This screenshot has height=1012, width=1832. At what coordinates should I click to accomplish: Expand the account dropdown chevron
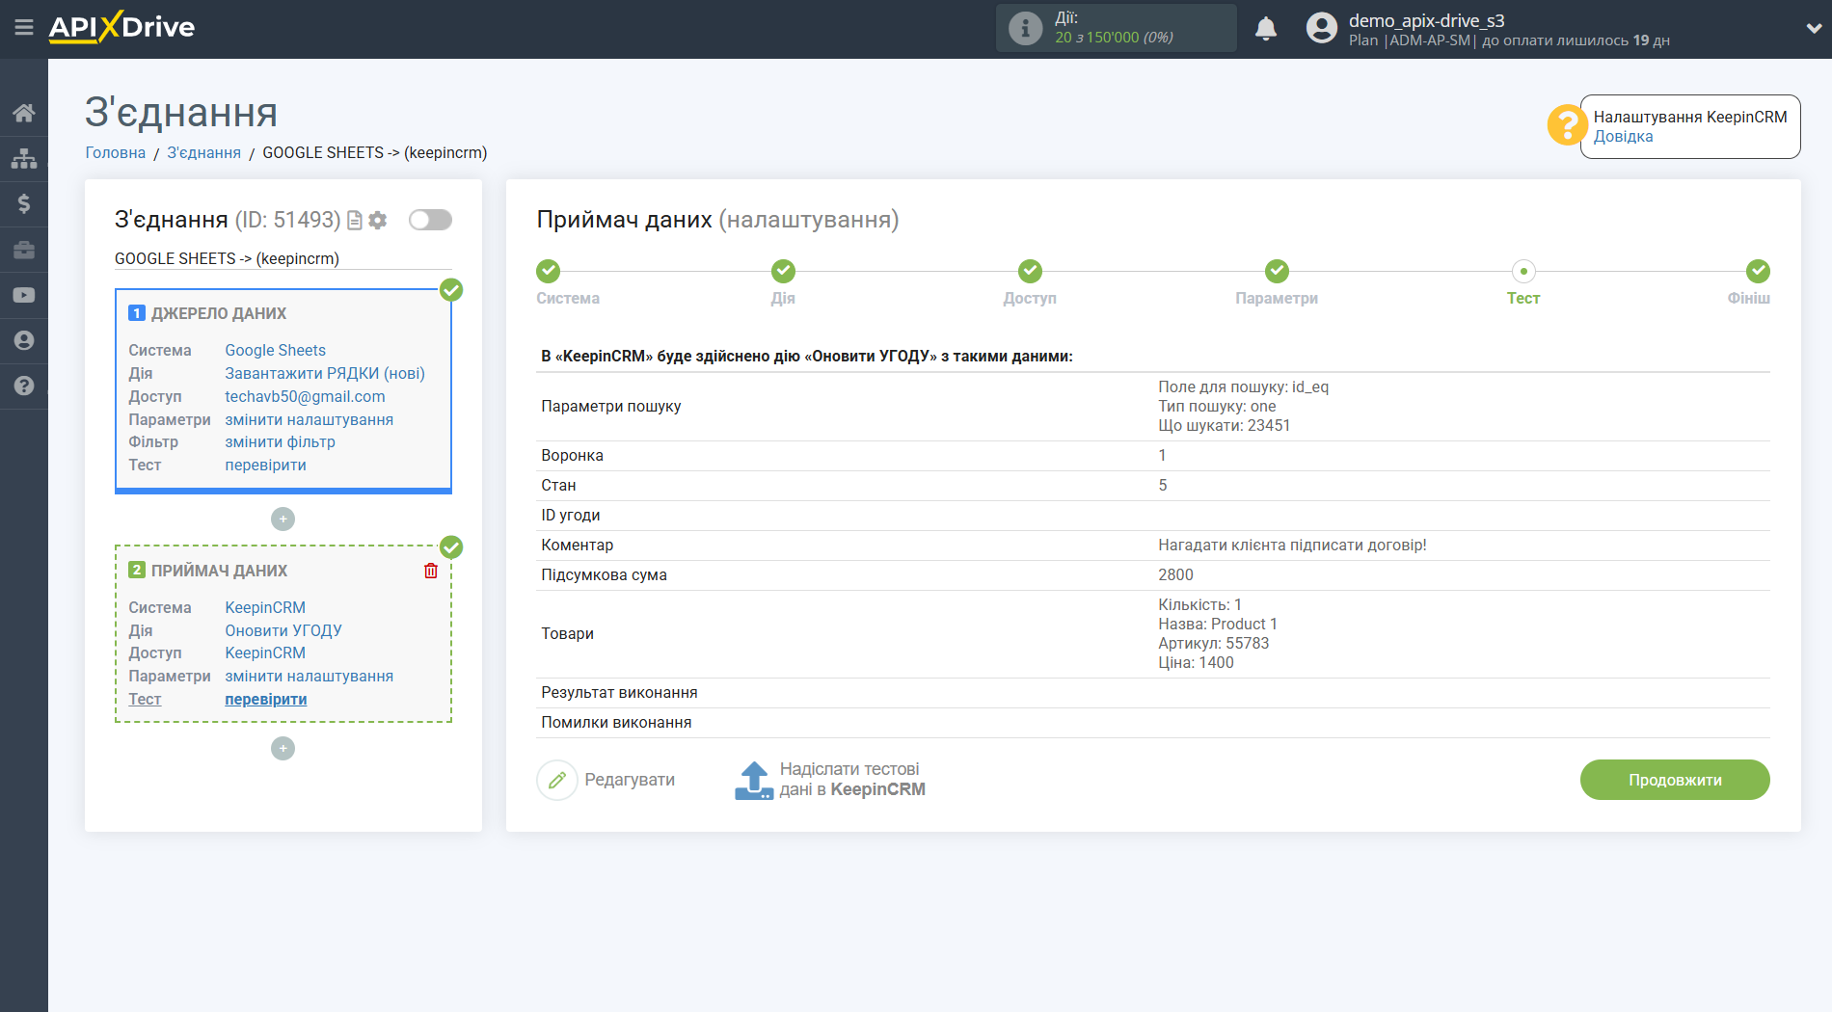click(1814, 28)
